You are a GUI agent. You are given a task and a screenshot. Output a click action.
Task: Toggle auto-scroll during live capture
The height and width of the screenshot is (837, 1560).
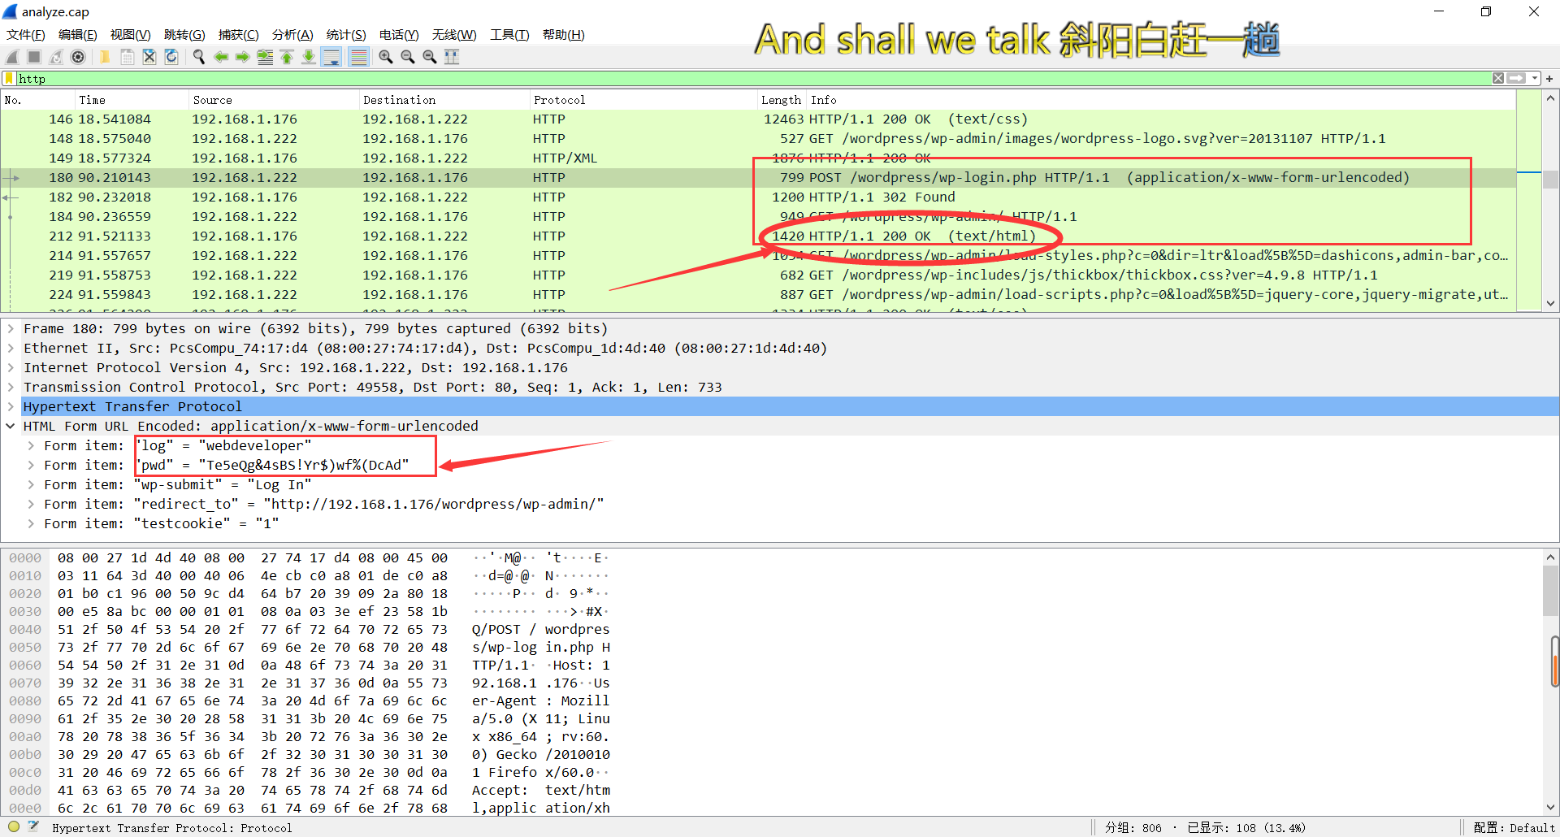pos(331,57)
